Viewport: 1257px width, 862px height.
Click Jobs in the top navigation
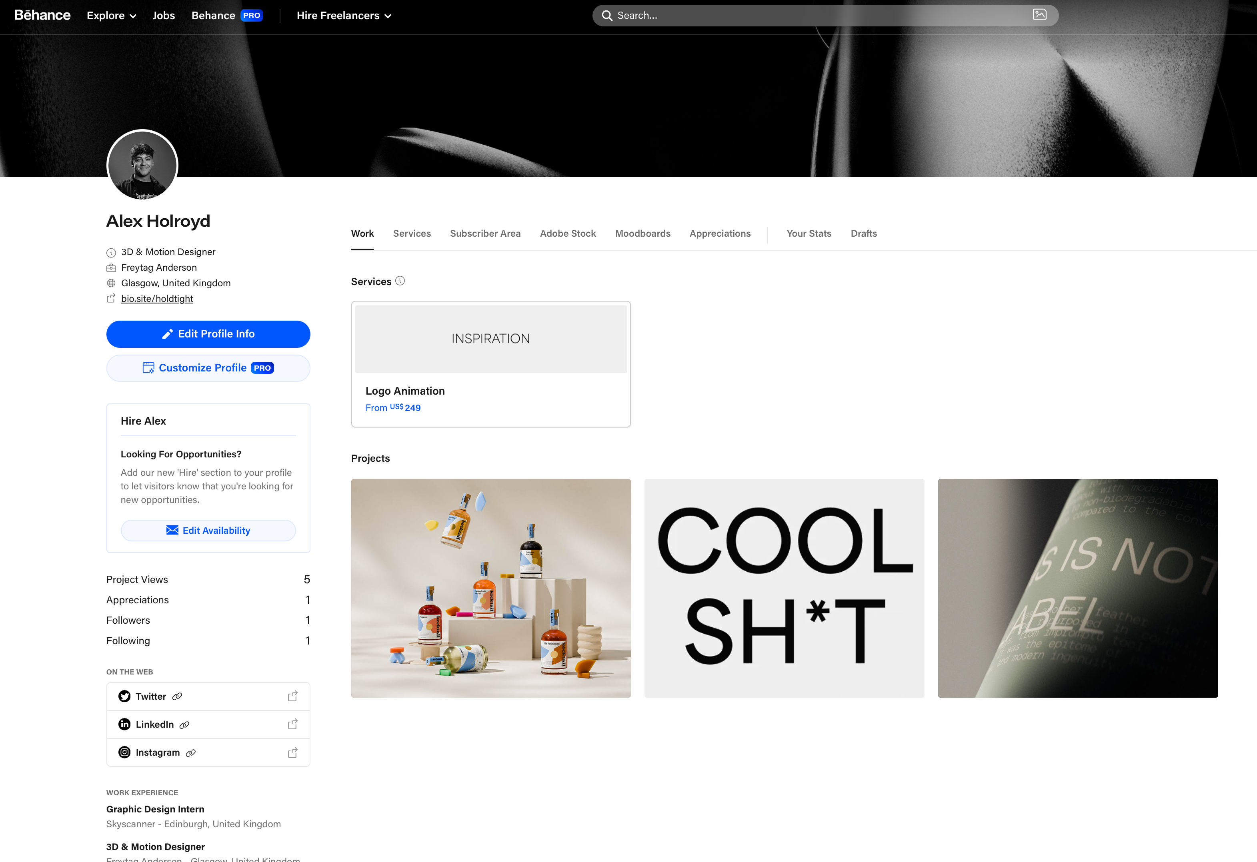click(163, 16)
